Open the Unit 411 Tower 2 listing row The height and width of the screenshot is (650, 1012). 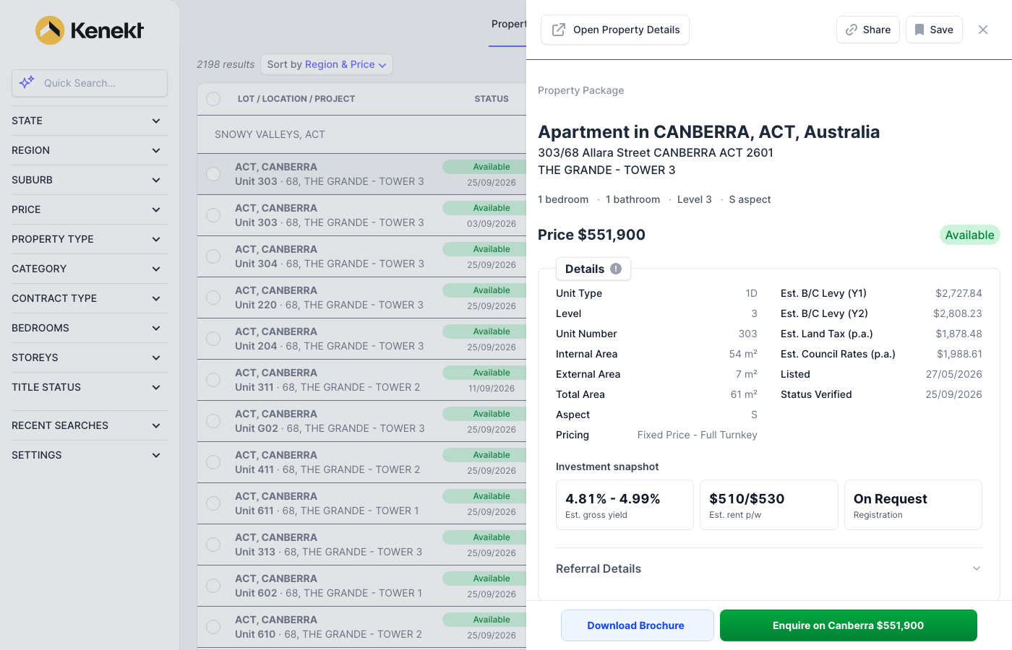361,462
